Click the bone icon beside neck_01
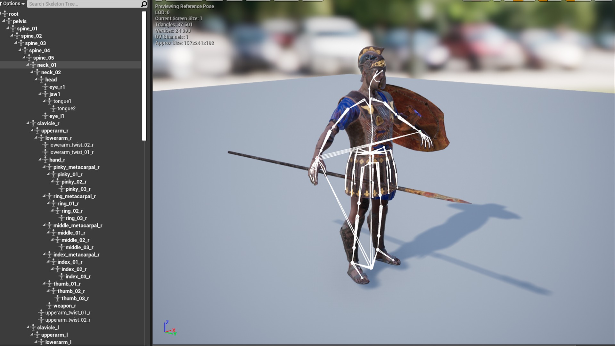This screenshot has width=615, height=346. (x=34, y=65)
